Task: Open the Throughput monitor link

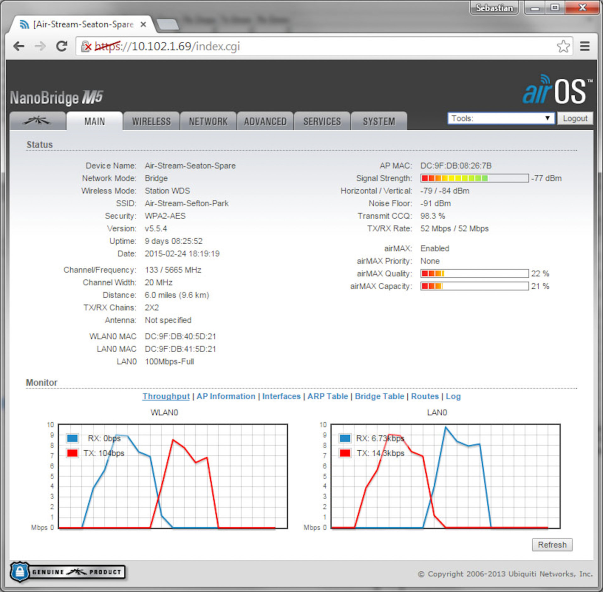Action: click(x=166, y=396)
